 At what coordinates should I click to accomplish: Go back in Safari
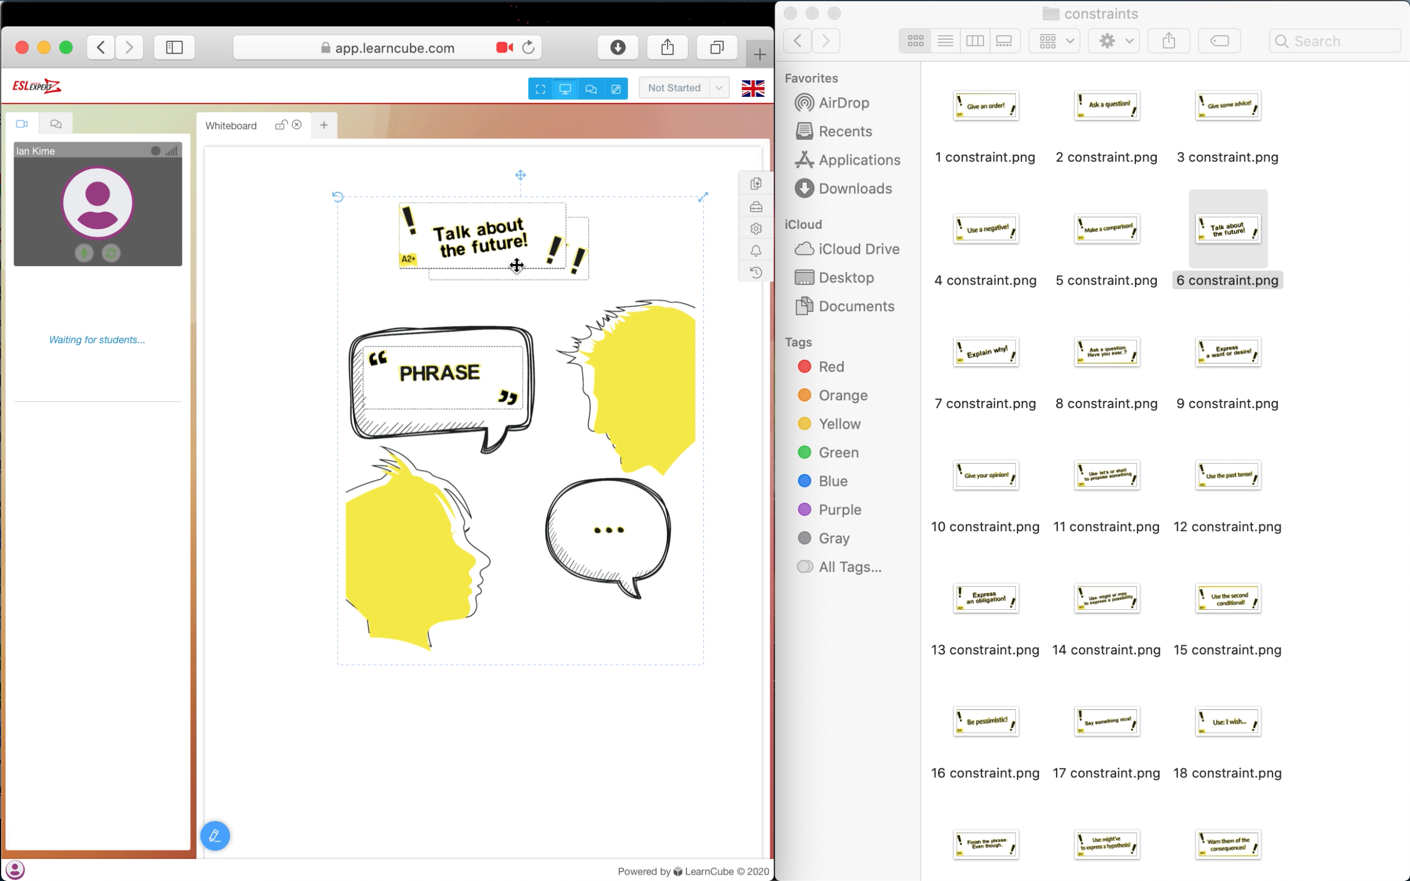[101, 47]
